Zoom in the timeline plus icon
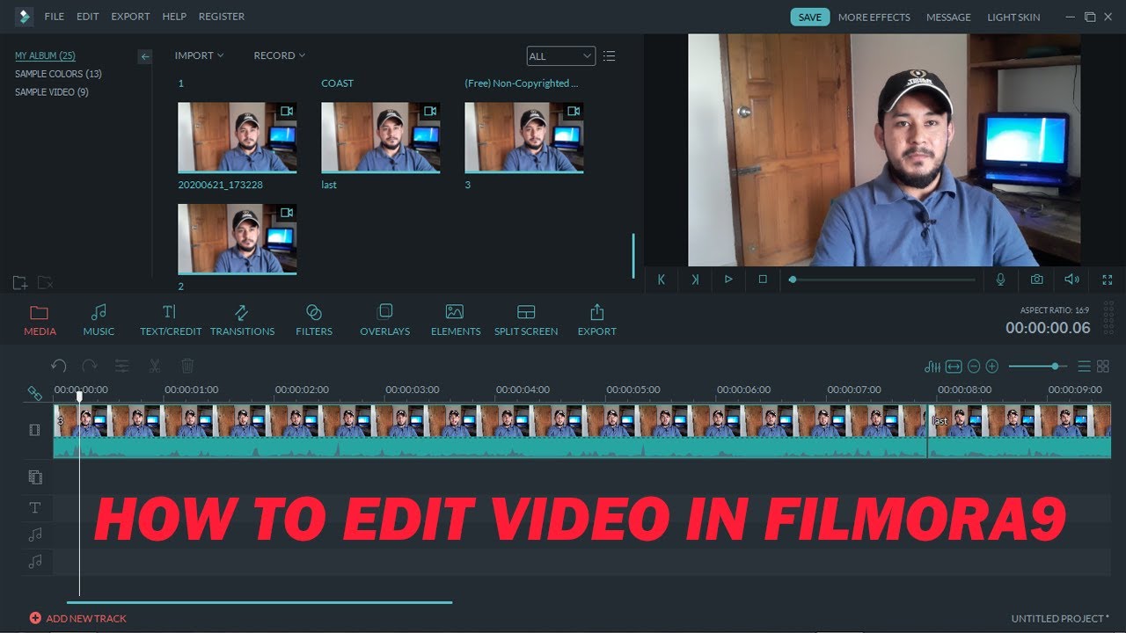This screenshot has width=1126, height=633. (x=992, y=367)
